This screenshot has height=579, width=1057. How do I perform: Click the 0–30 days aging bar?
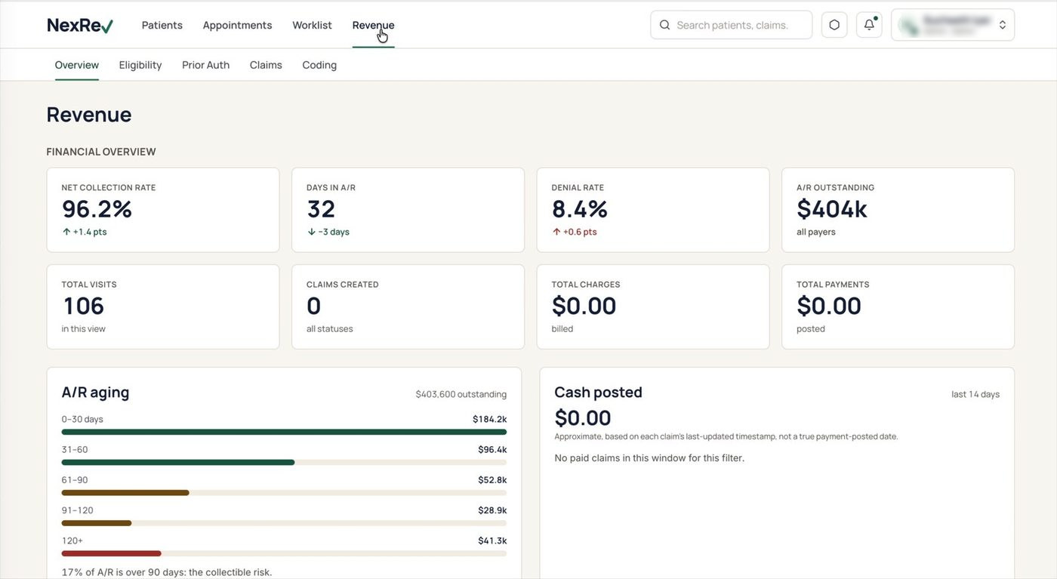(x=284, y=432)
